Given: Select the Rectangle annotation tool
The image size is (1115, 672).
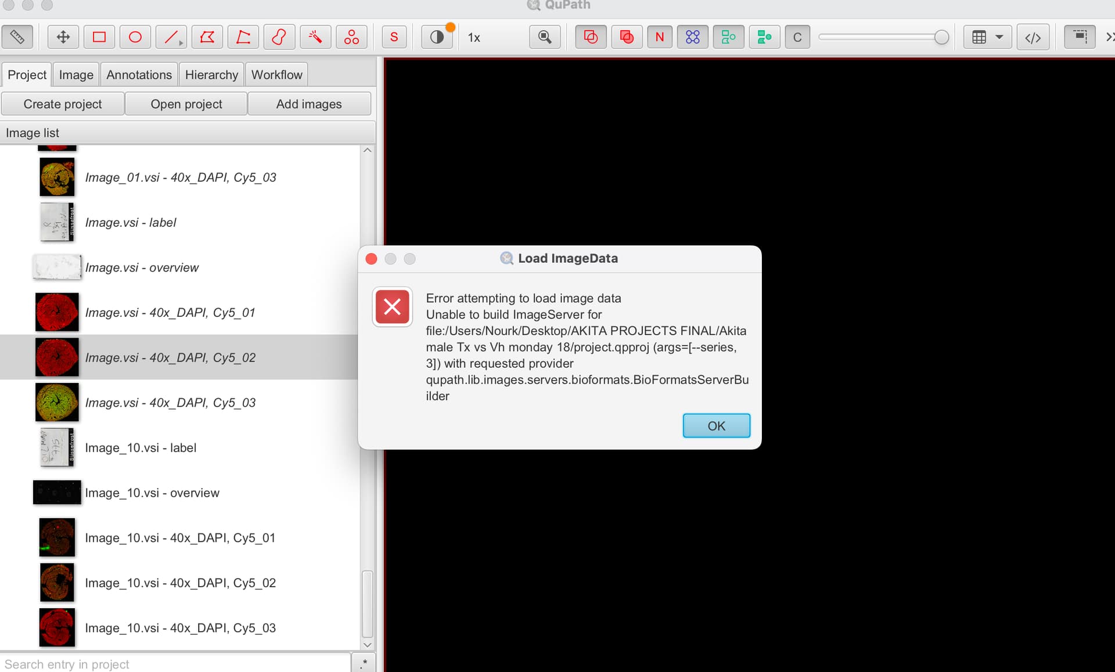Looking at the screenshot, I should [99, 37].
